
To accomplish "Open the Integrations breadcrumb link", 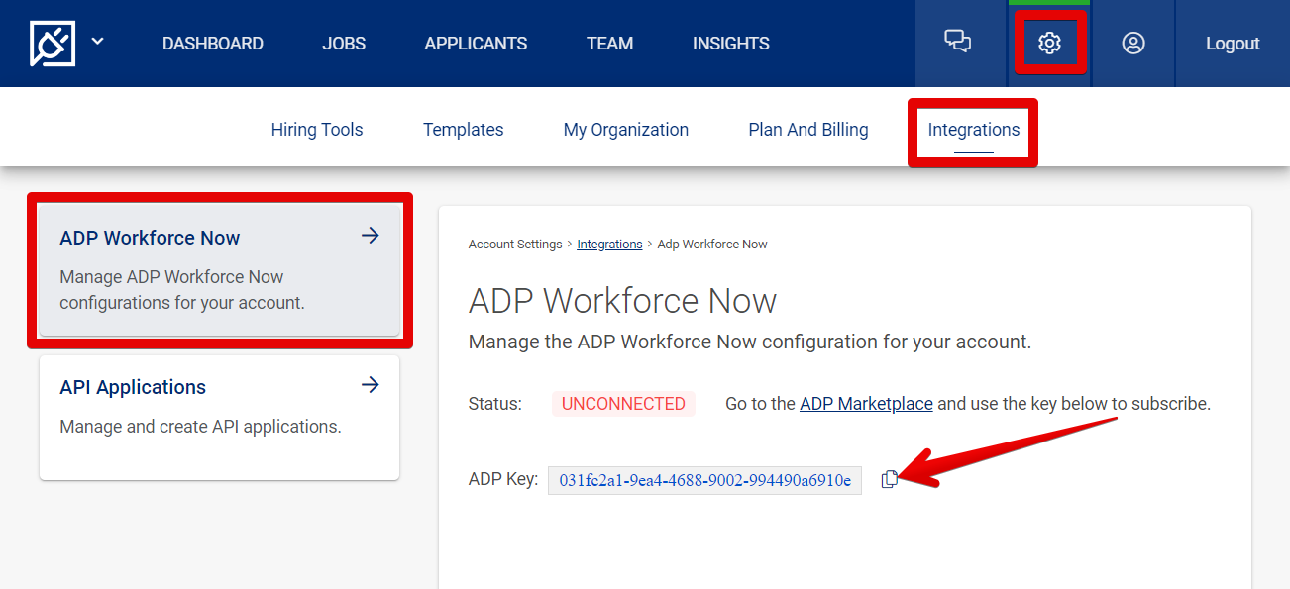I will click(x=609, y=244).
